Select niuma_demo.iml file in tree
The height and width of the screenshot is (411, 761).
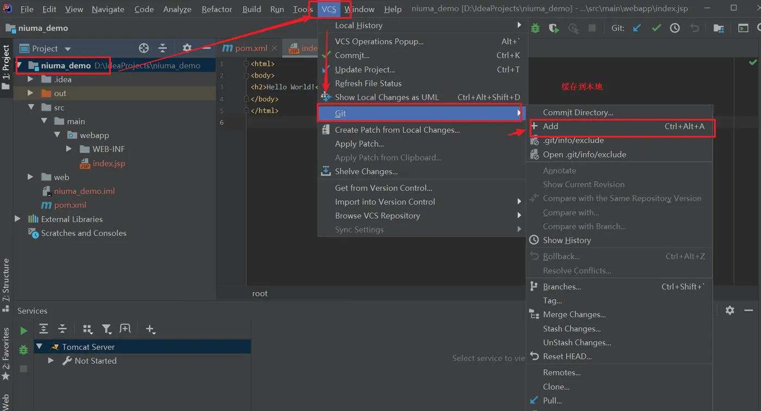(x=84, y=191)
